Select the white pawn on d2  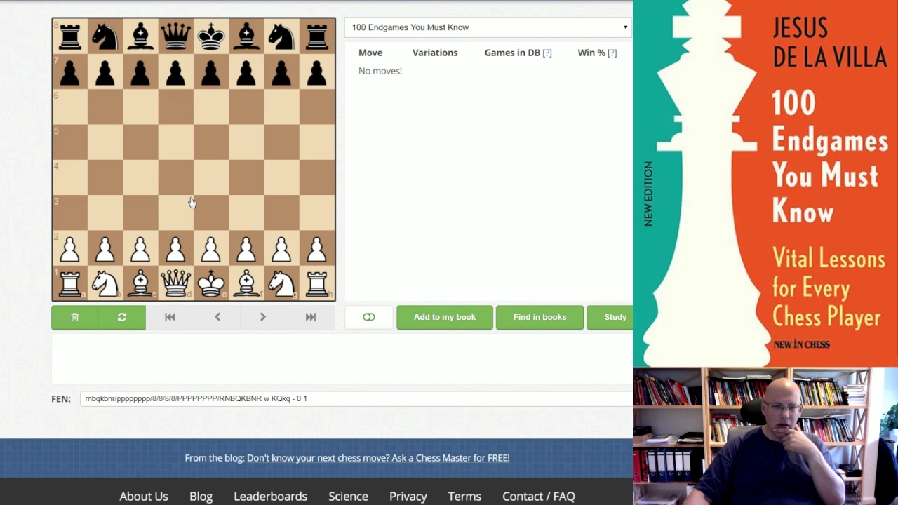click(176, 248)
